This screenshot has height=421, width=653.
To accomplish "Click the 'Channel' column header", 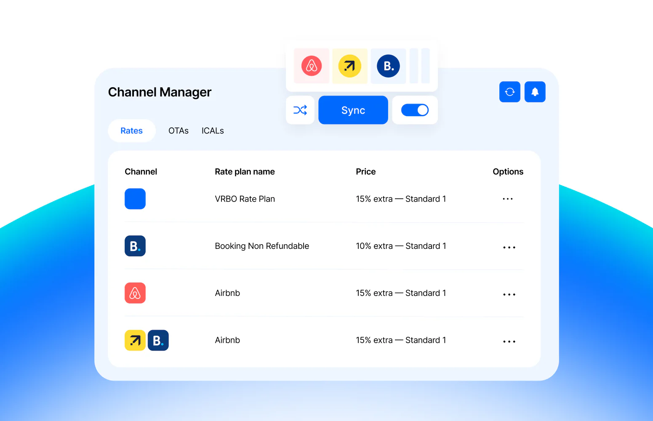I will point(141,171).
